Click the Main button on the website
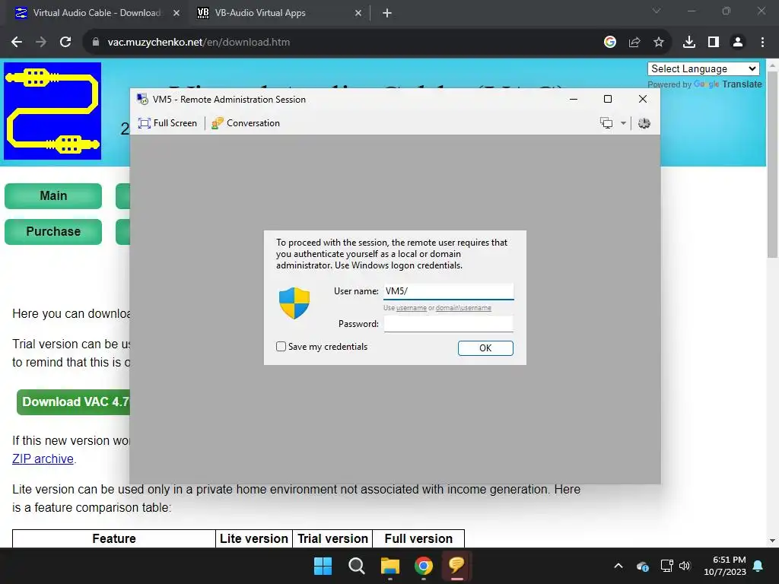The height and width of the screenshot is (584, 779). [53, 195]
